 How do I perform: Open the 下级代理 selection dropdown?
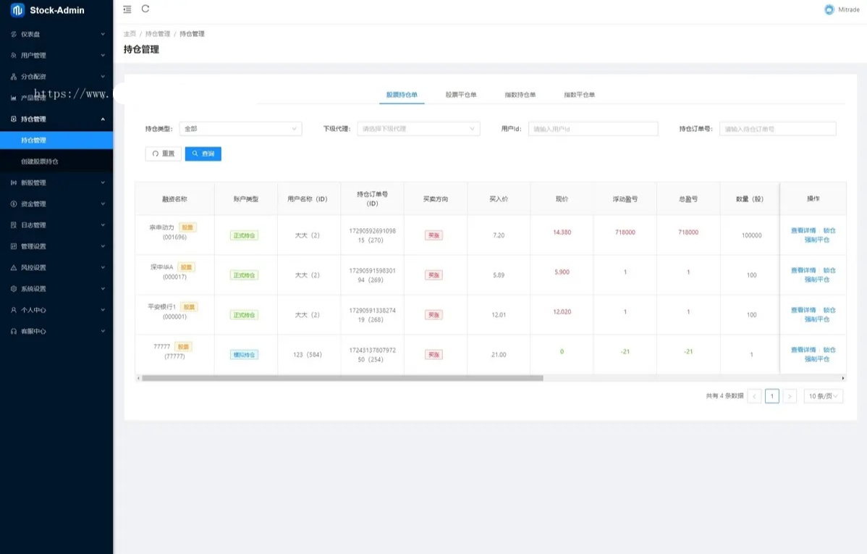point(418,129)
